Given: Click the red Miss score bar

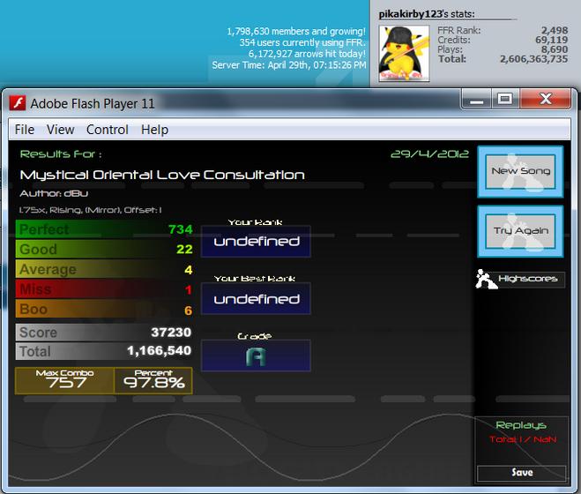Looking at the screenshot, I should click(x=104, y=289).
